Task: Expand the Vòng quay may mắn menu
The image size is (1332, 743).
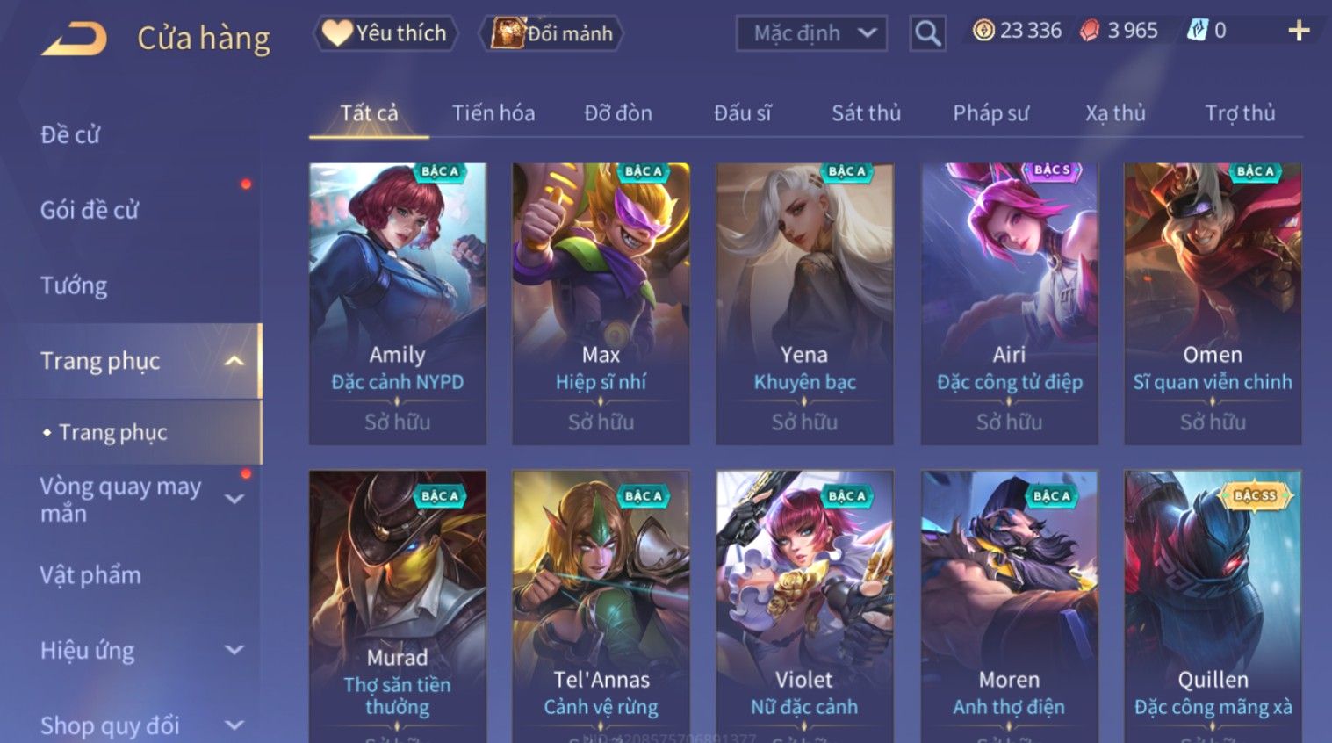Action: tap(234, 499)
